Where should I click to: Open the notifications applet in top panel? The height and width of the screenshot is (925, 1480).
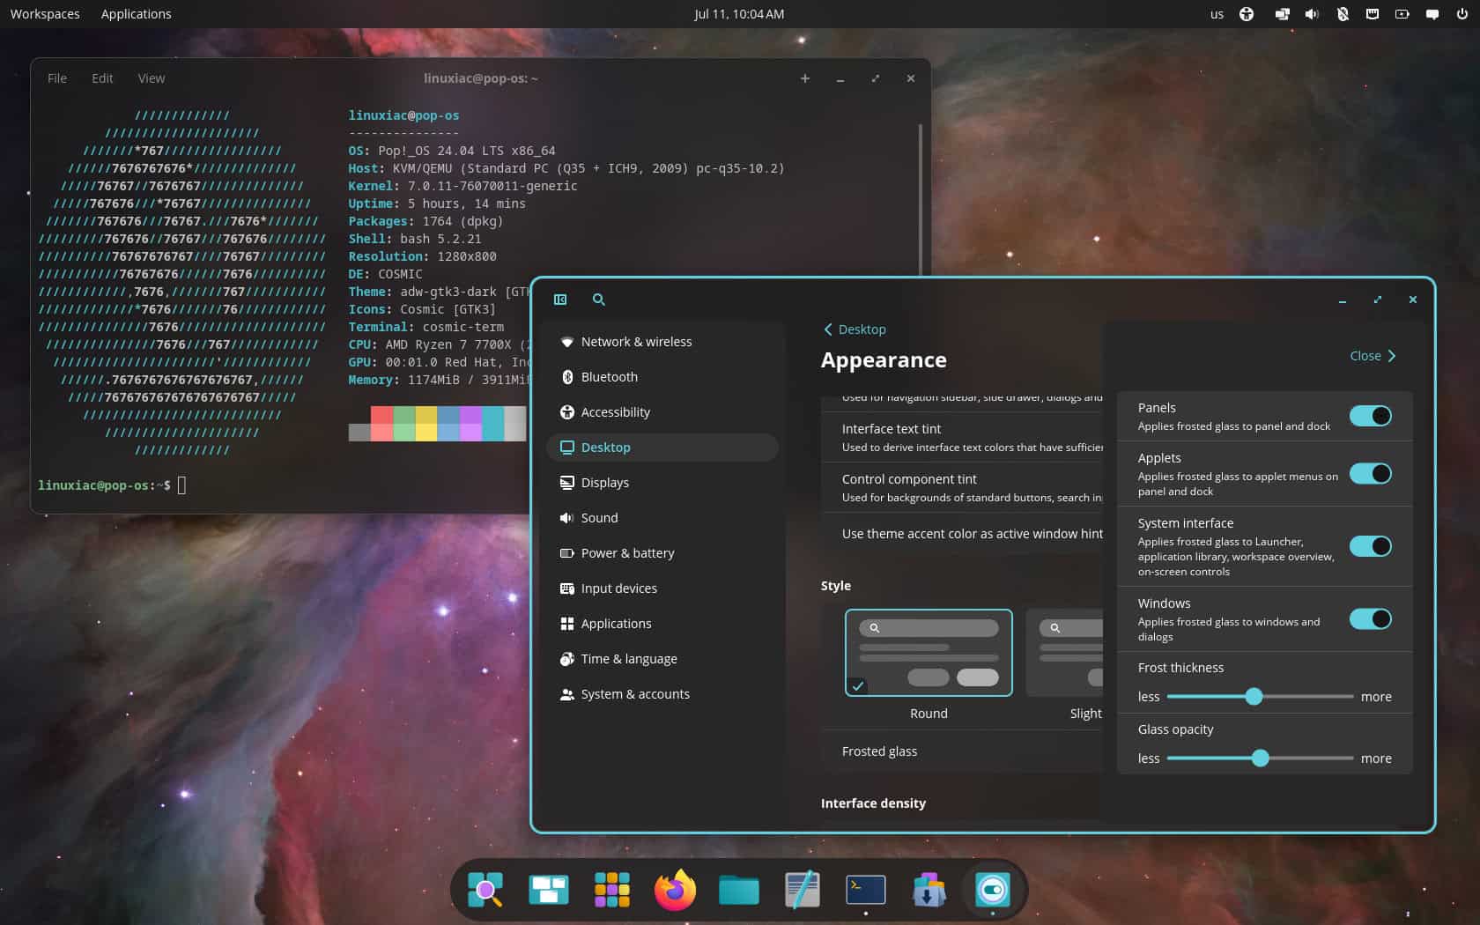coord(1432,14)
